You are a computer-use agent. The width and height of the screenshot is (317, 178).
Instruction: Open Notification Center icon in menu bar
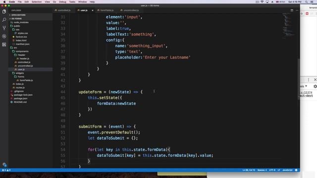[x=312, y=2]
